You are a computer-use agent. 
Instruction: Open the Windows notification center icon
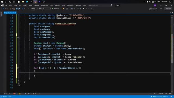click(170, 2)
